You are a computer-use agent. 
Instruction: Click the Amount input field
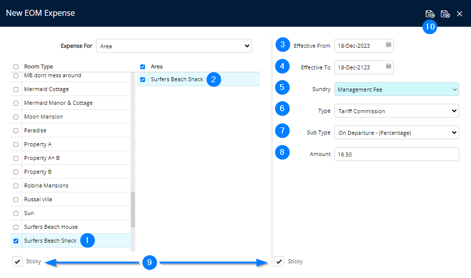coord(397,154)
